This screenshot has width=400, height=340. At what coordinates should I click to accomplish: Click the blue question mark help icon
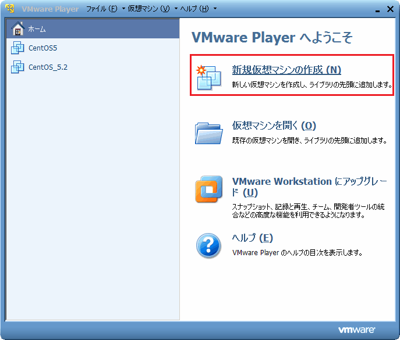pyautogui.click(x=208, y=246)
